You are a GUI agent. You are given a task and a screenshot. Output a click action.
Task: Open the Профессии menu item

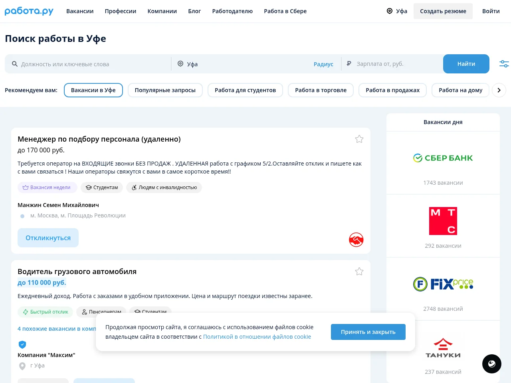pos(121,11)
